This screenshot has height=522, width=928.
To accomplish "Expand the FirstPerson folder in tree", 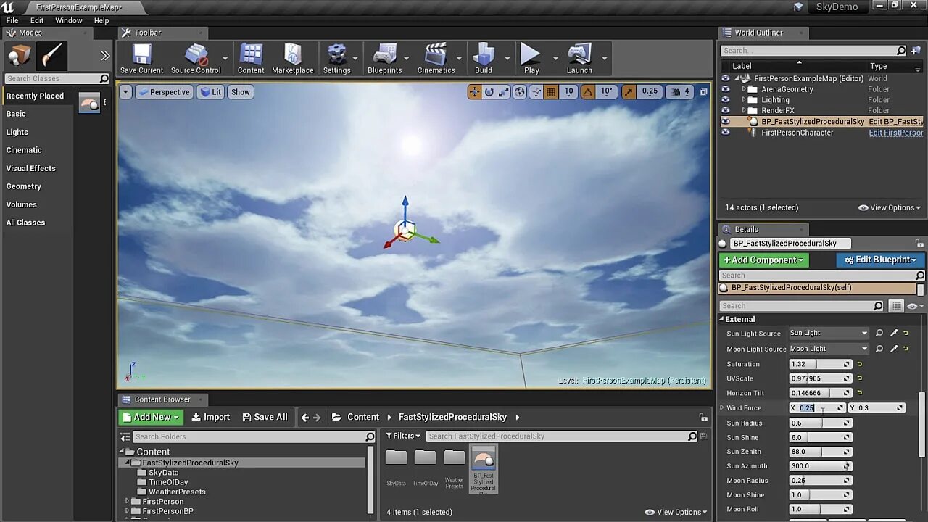I will tap(128, 501).
